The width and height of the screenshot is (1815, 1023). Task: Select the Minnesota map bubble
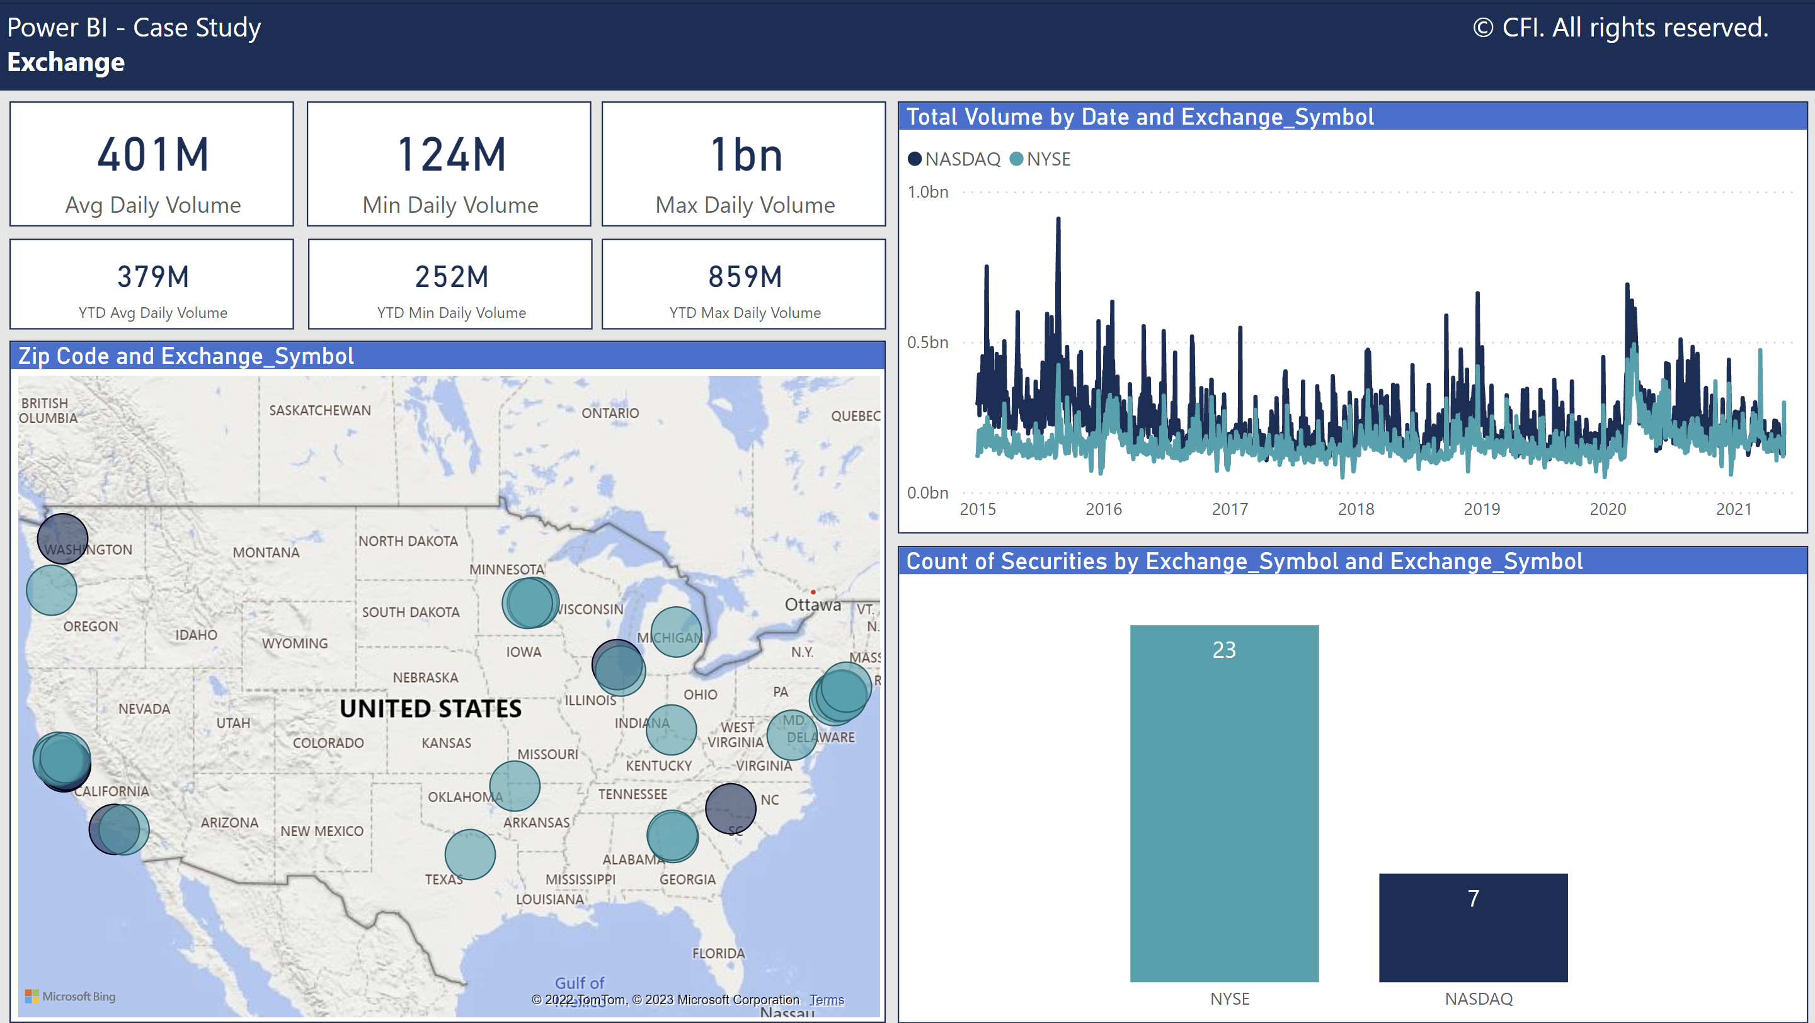pos(530,602)
